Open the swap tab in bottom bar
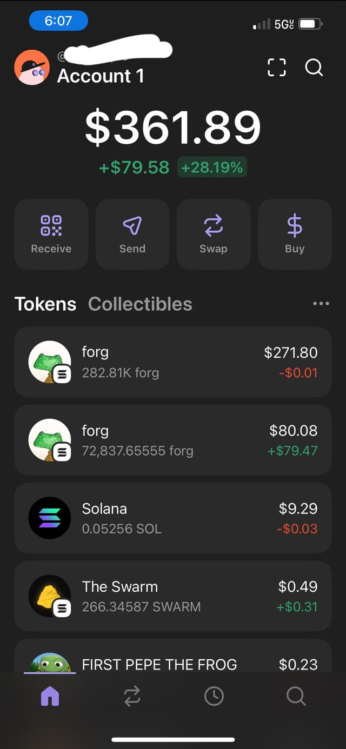The height and width of the screenshot is (749, 346). tap(132, 696)
